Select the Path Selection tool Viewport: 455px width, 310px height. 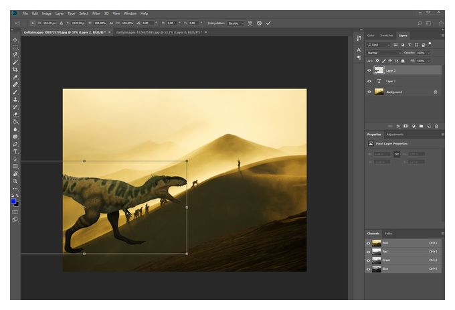coord(15,159)
